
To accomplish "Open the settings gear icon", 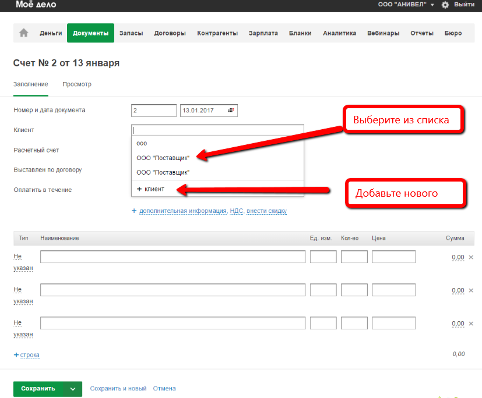I will (x=445, y=5).
